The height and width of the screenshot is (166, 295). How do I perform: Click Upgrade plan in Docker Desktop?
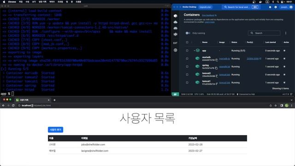pyautogui.click(x=205, y=7)
